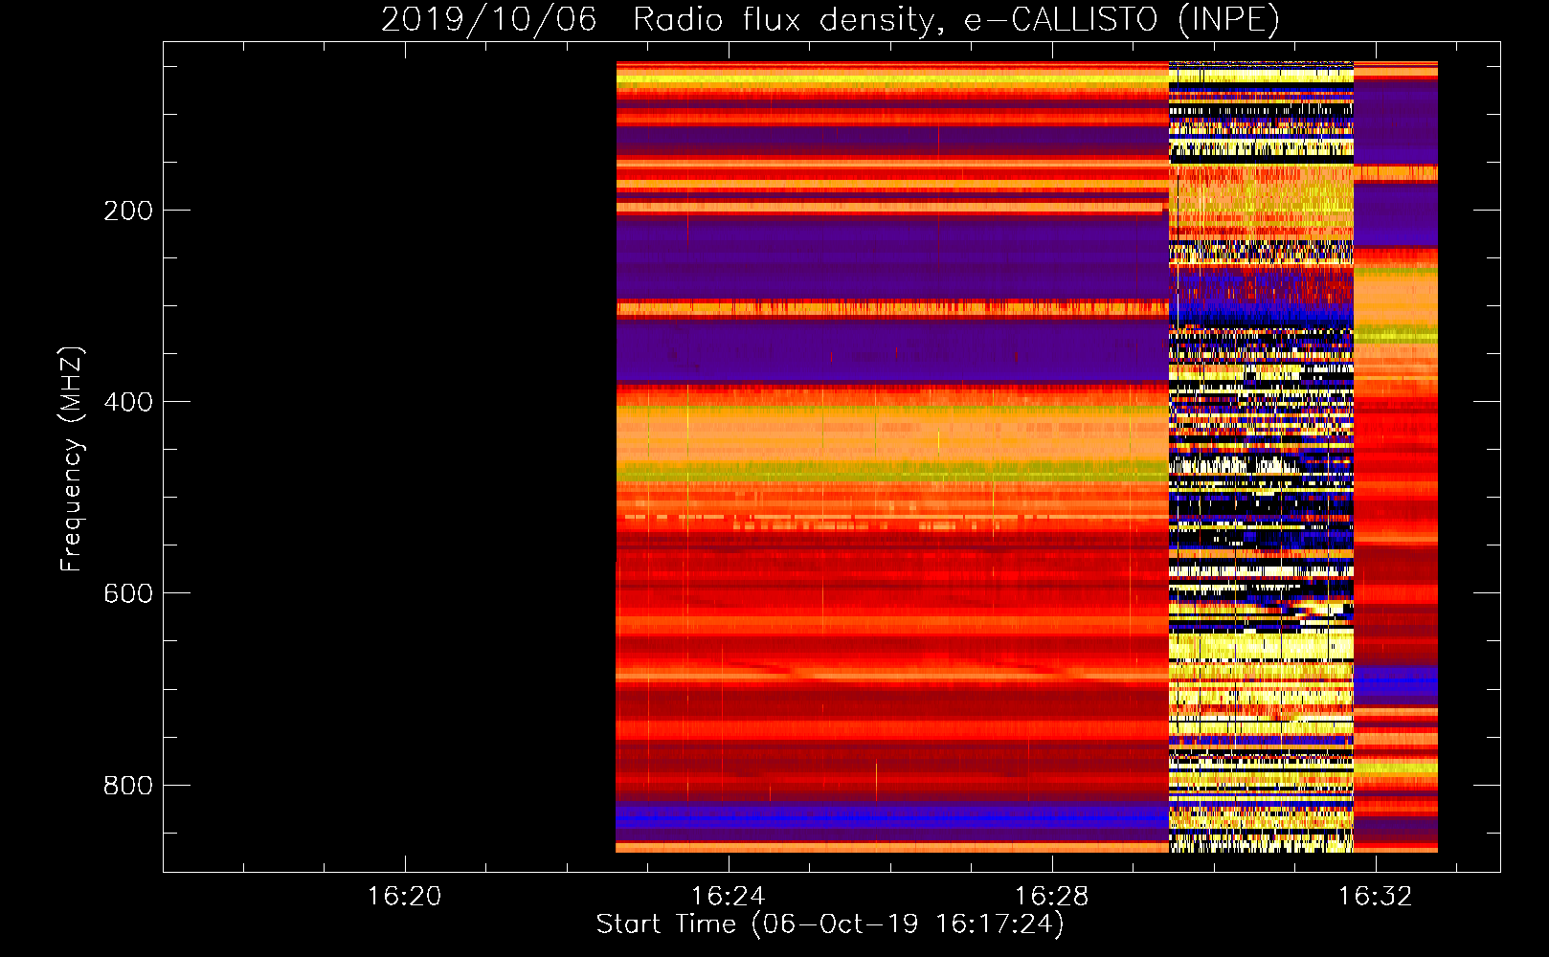Select the 'Start Time (06-Oct-19 16:17:24)' axis label
The height and width of the screenshot is (957, 1549).
pyautogui.click(x=830, y=924)
